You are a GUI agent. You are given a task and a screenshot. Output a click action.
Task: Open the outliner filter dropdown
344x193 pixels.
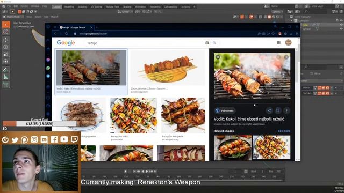(x=335, y=11)
